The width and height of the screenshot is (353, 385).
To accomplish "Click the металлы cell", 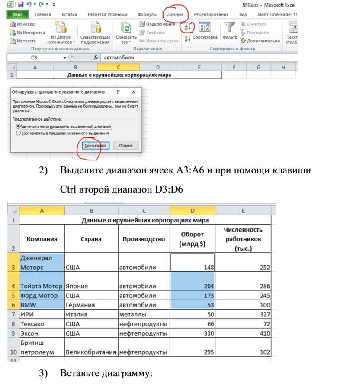I will pos(144,314).
